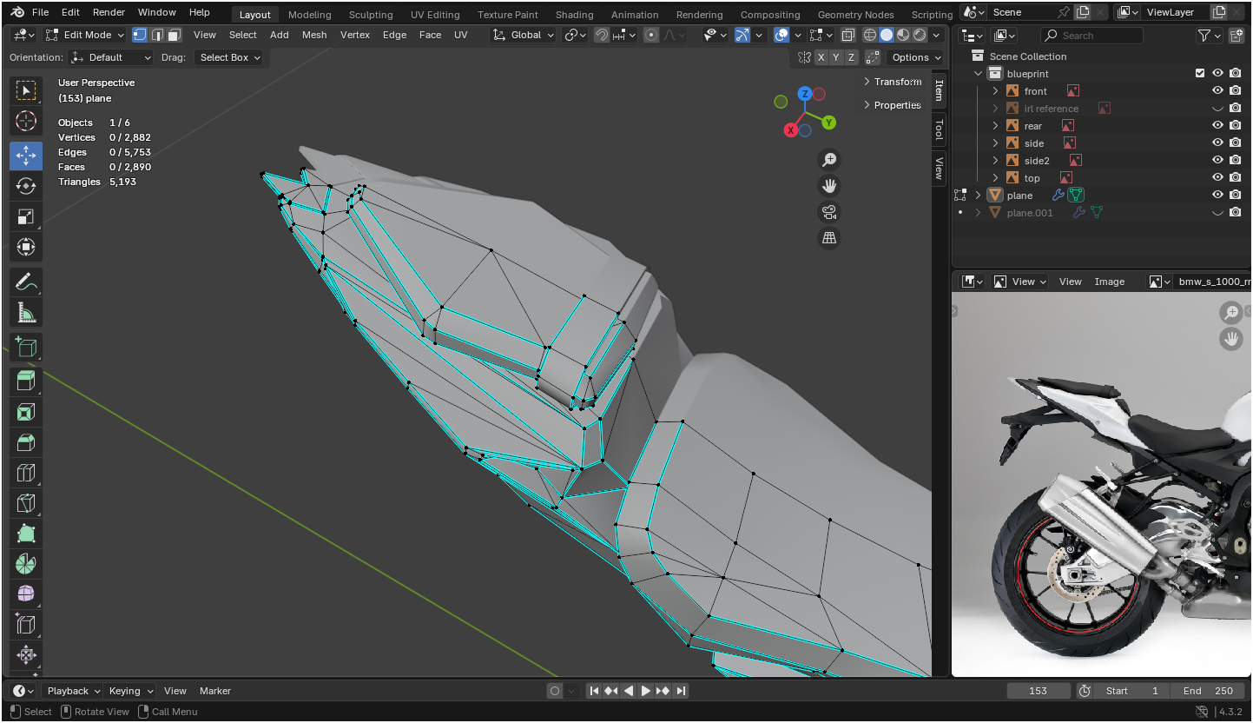Image resolution: width=1253 pixels, height=723 pixels.
Task: Switch to the Modeling workspace tab
Action: tap(309, 15)
